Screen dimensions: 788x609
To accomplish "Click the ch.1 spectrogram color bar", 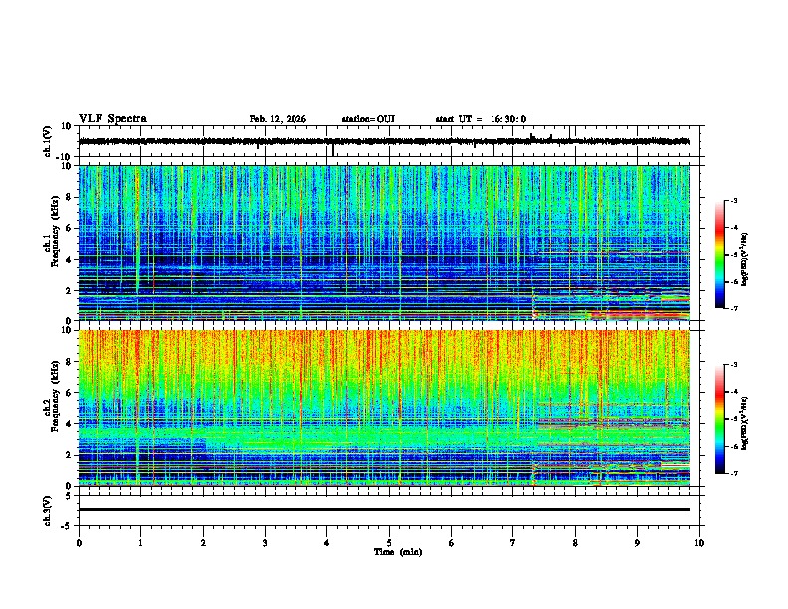I will [720, 255].
